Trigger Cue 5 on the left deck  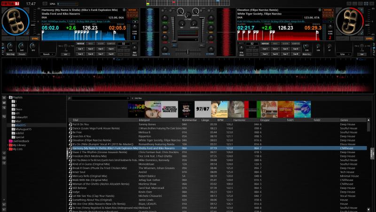click(80, 54)
